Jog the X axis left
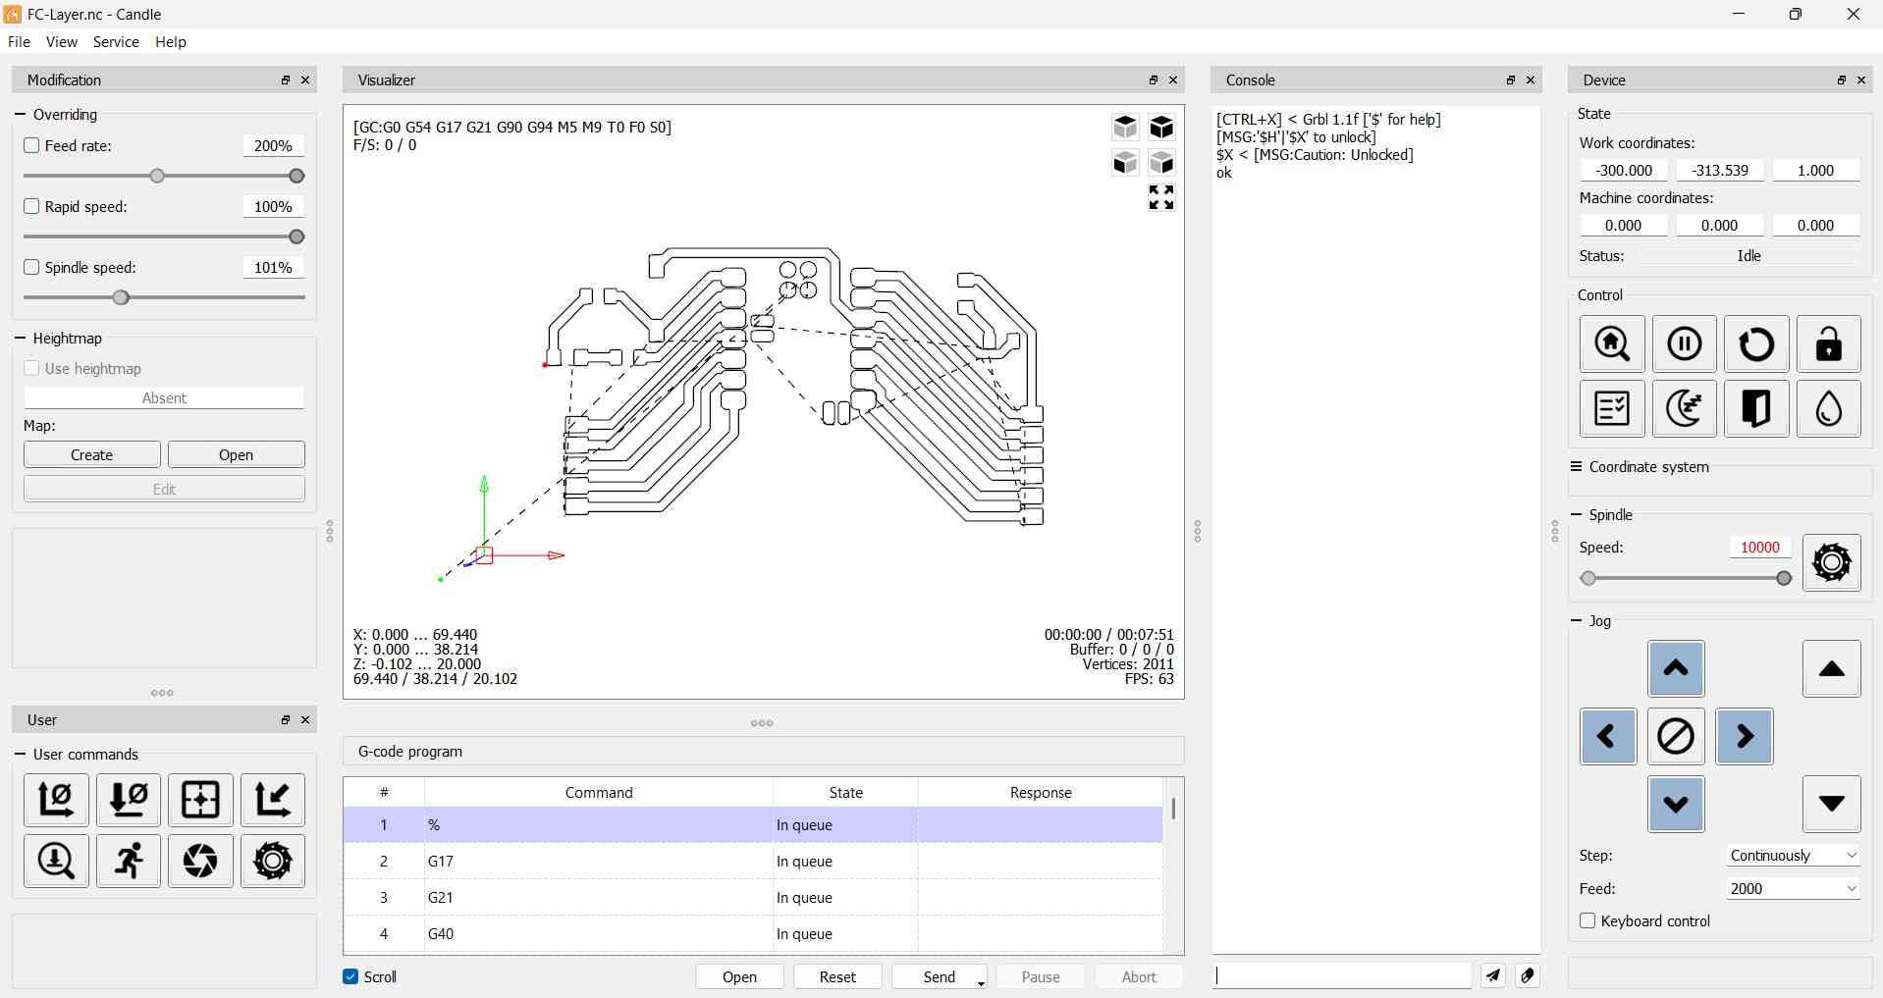The image size is (1883, 998). tap(1608, 736)
